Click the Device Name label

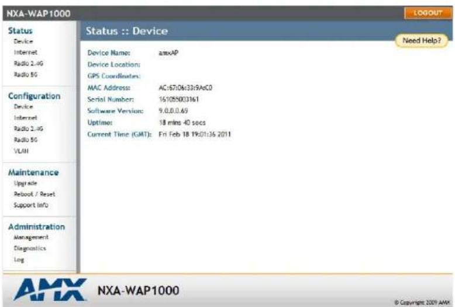(x=109, y=53)
